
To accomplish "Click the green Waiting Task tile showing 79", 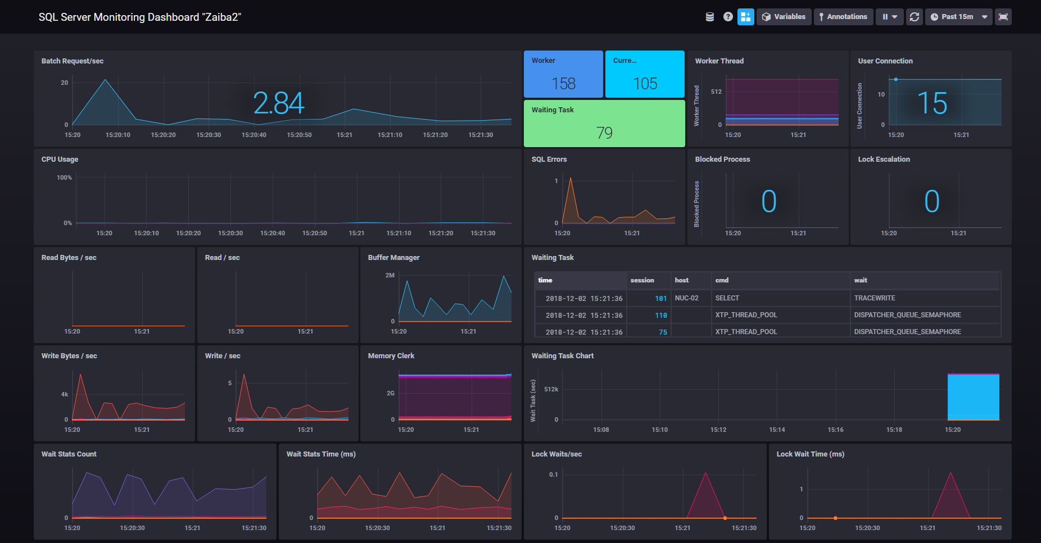I will coord(604,124).
